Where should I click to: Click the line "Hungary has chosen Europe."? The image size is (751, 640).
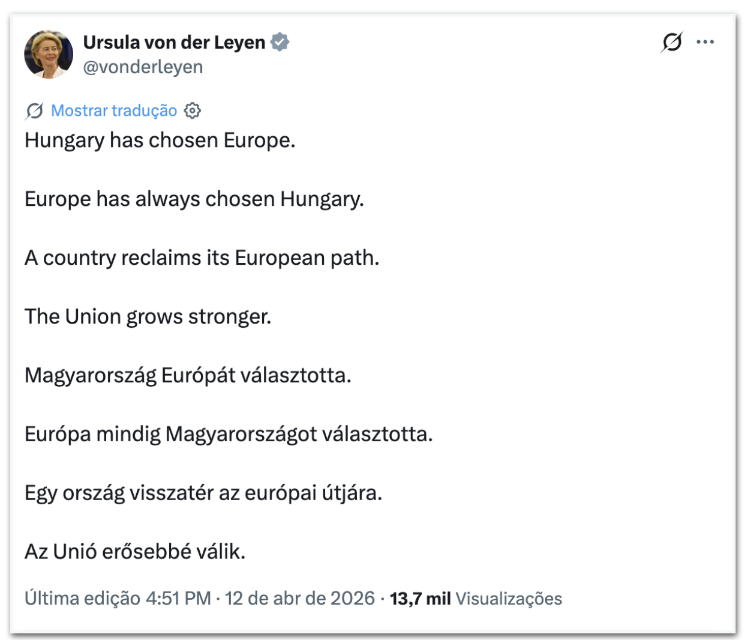click(x=160, y=140)
